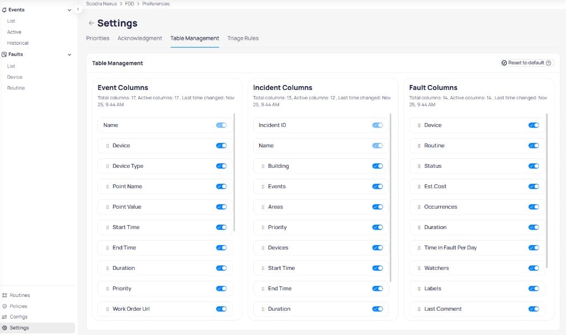This screenshot has height=335, width=566.
Task: Open the Routines sidebar item
Action: (20, 295)
